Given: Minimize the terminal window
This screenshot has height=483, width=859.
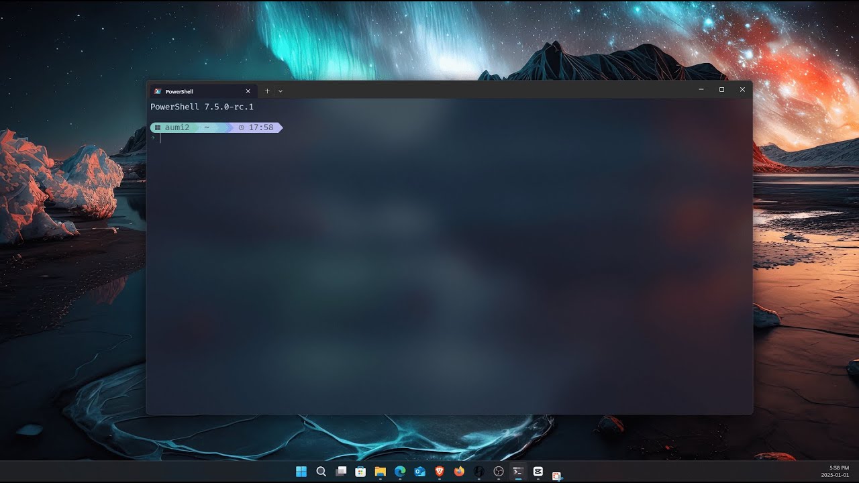Looking at the screenshot, I should (701, 89).
